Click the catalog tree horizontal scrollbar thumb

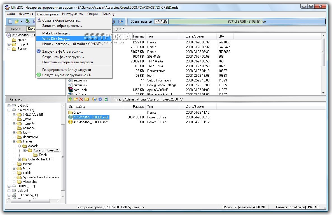point(30,201)
